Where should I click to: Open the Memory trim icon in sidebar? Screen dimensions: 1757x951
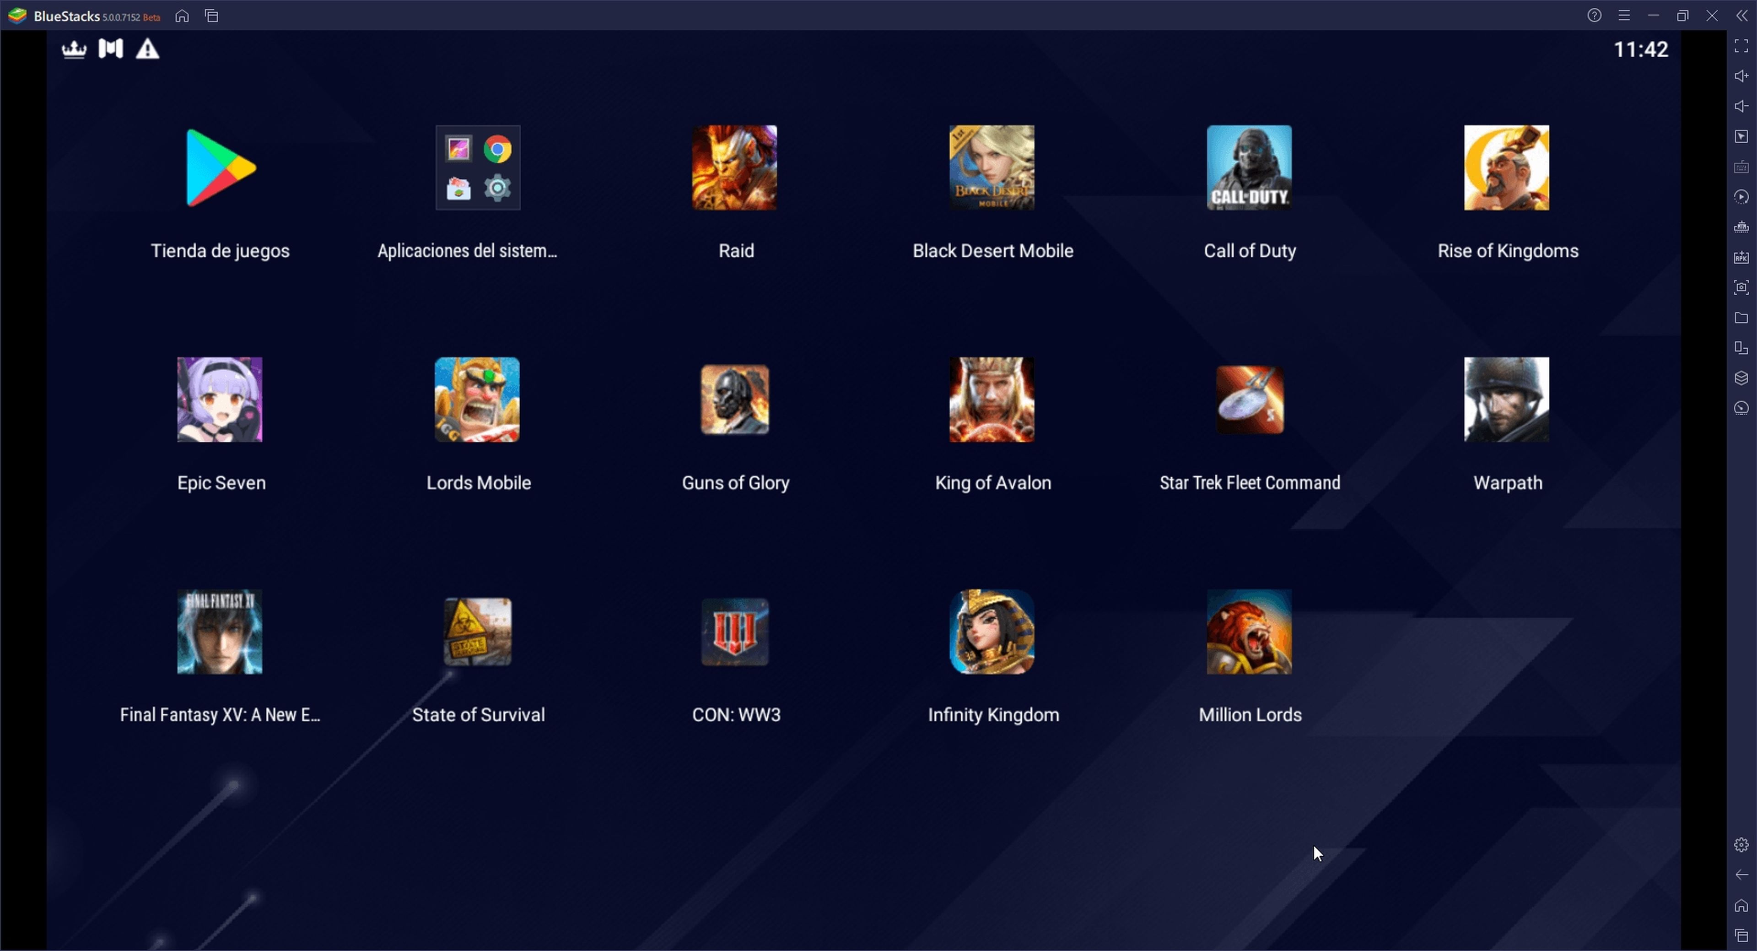click(1741, 227)
